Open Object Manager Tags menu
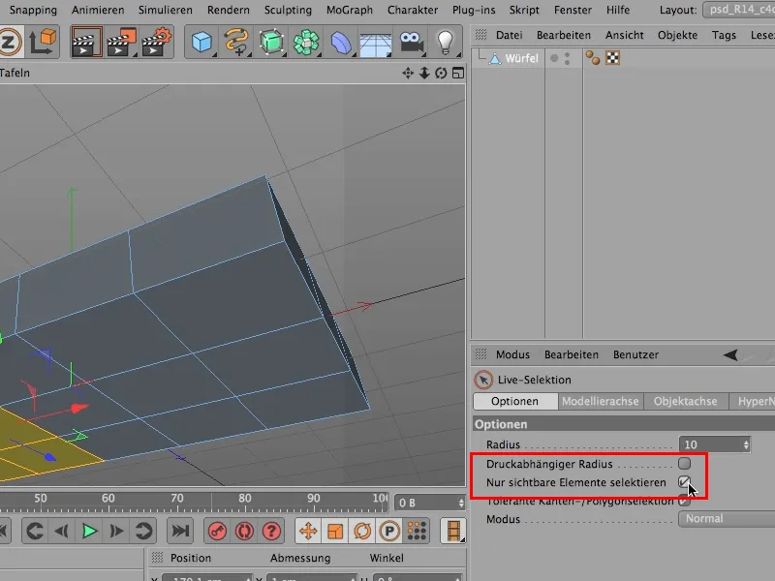Viewport: 775px width, 581px height. 724,35
